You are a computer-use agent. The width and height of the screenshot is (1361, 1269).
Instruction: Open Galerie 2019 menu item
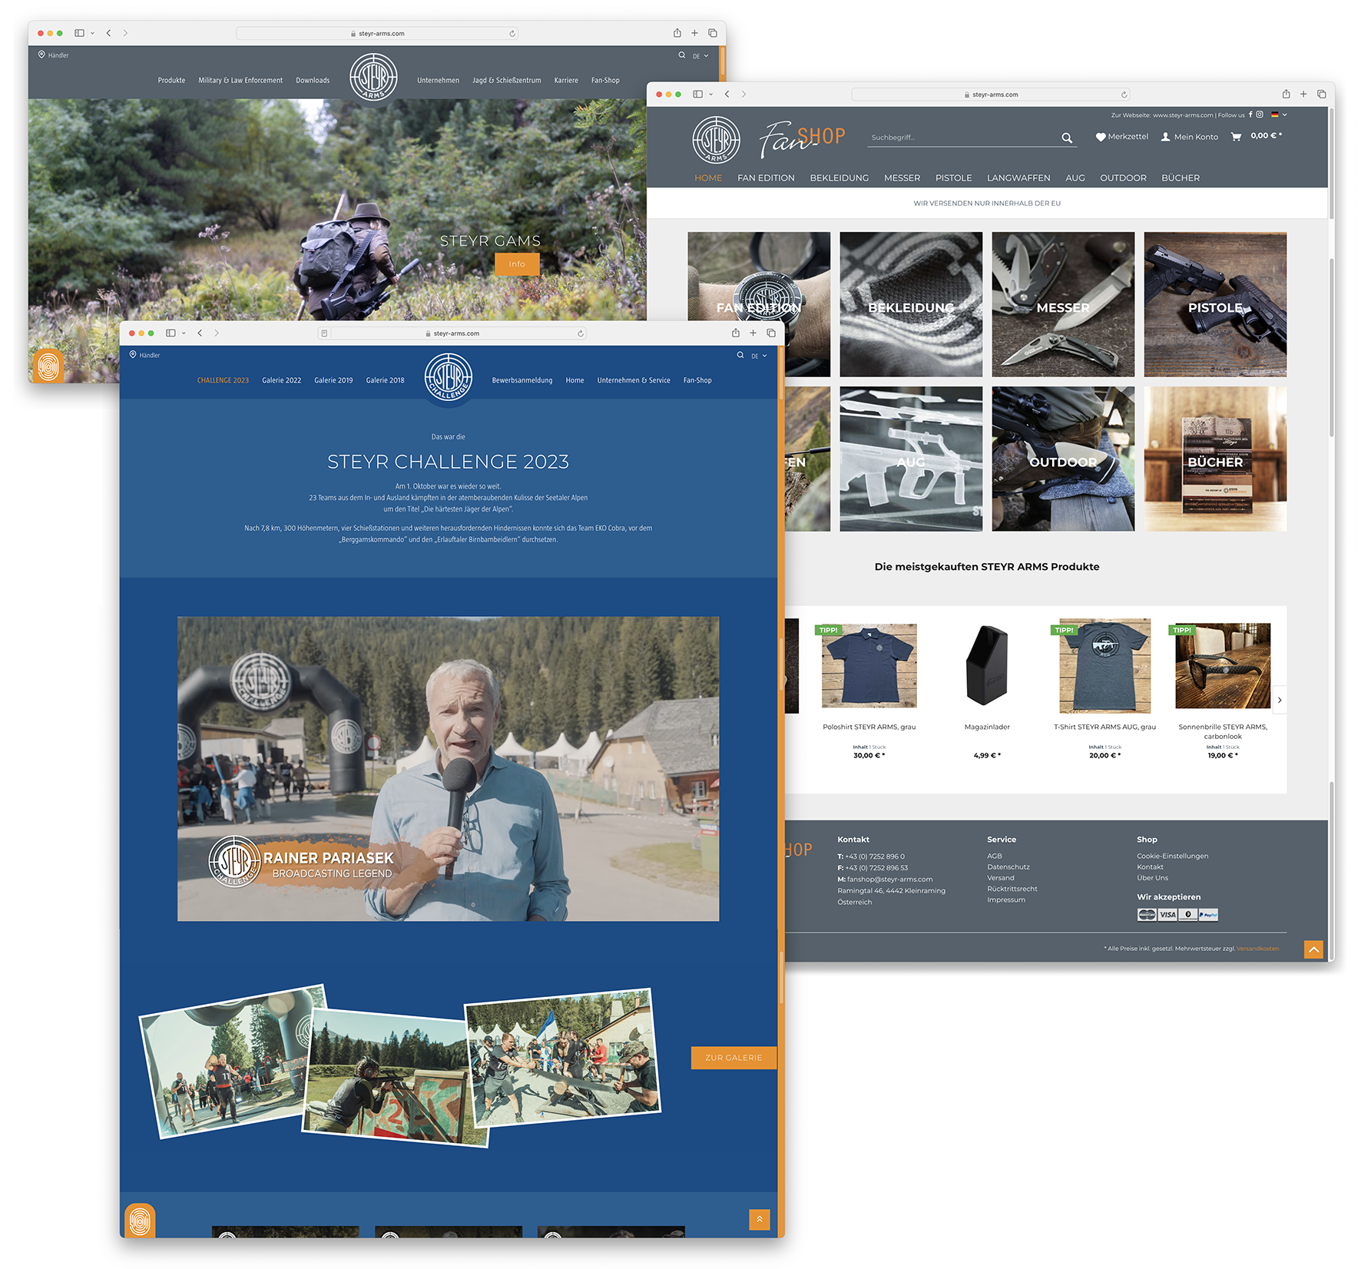[333, 380]
